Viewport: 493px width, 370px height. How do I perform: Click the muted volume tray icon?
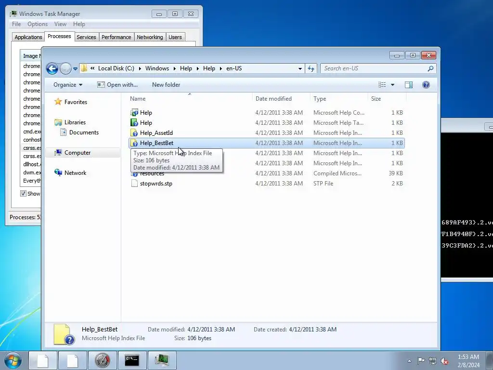click(444, 361)
